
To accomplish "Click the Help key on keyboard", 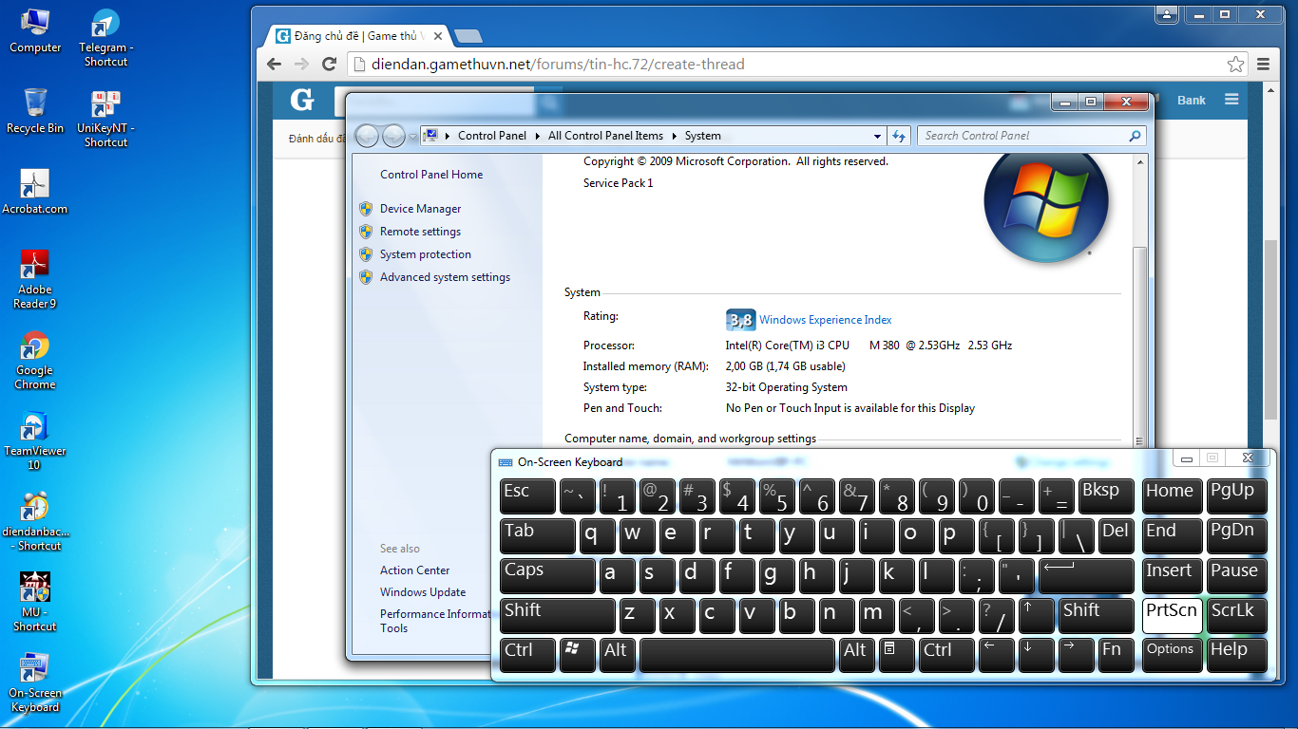I will (x=1237, y=655).
